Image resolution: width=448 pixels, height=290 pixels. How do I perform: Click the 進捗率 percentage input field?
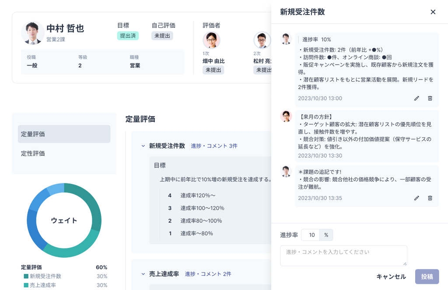pyautogui.click(x=311, y=235)
